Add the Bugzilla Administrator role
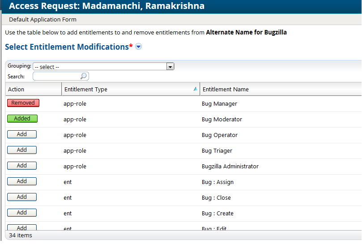This screenshot has height=244, width=362. pyautogui.click(x=22, y=166)
